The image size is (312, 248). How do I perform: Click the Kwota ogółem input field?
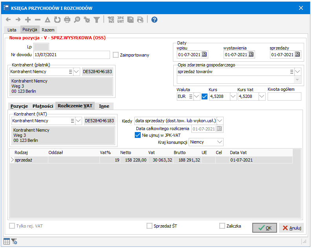(284, 97)
